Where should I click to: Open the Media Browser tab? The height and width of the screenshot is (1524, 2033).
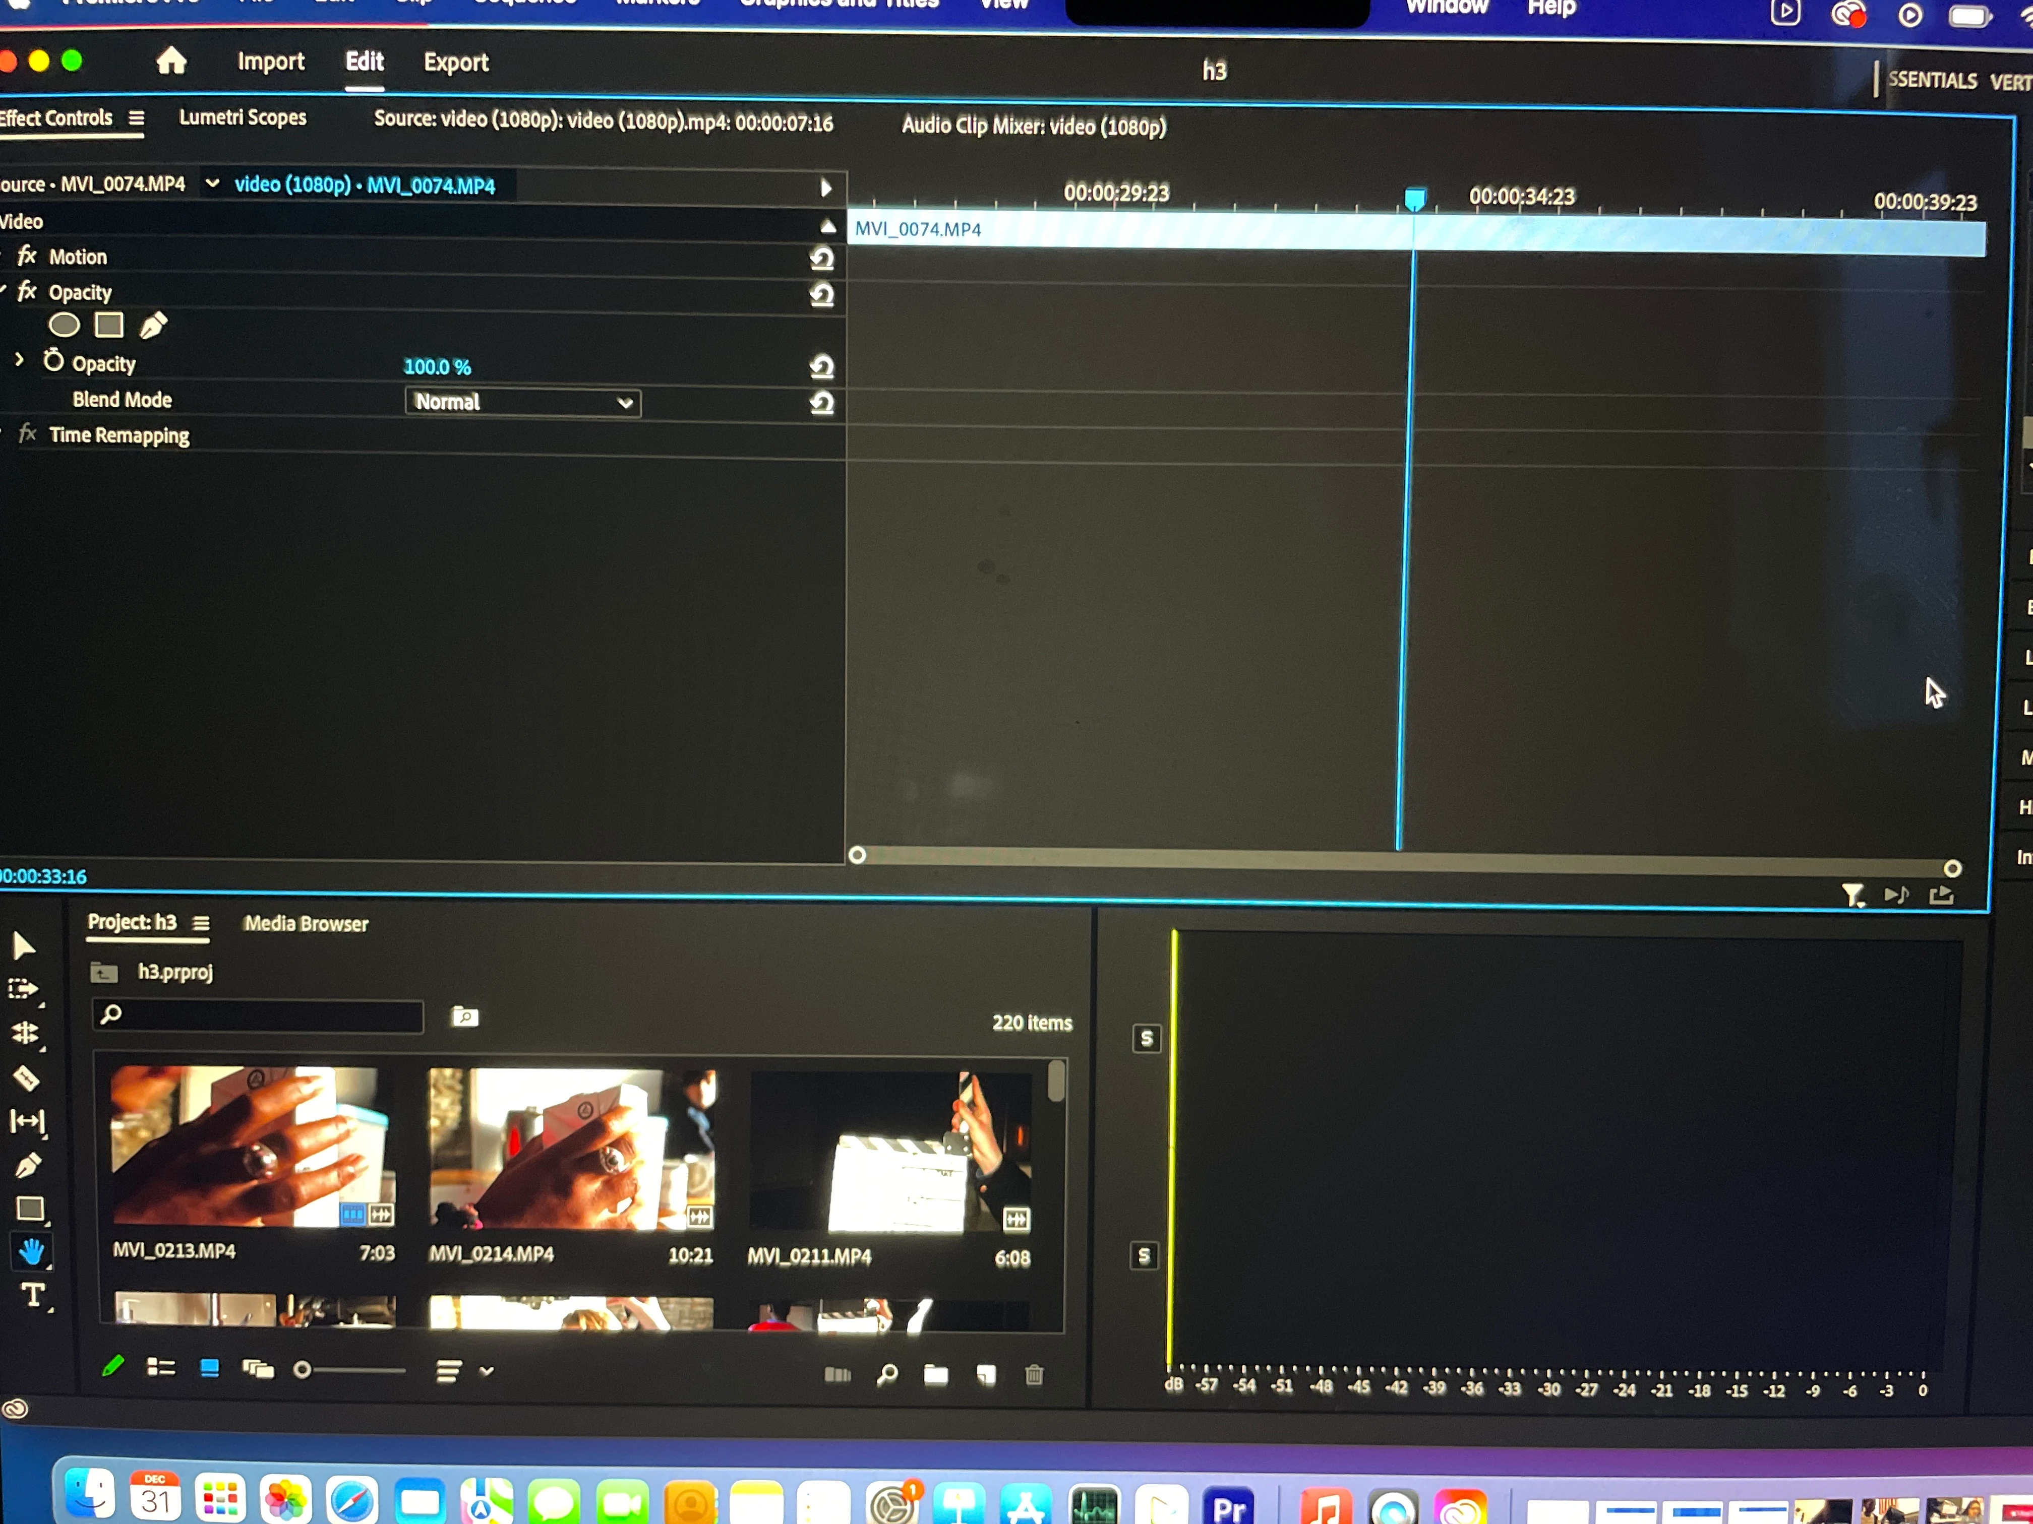(306, 924)
